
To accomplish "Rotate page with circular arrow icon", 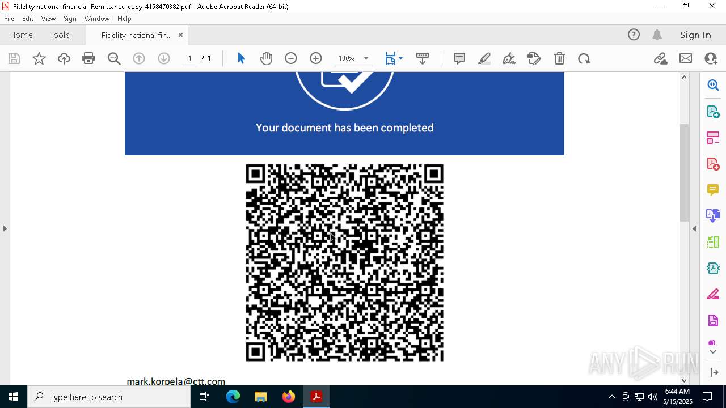I will pyautogui.click(x=584, y=58).
